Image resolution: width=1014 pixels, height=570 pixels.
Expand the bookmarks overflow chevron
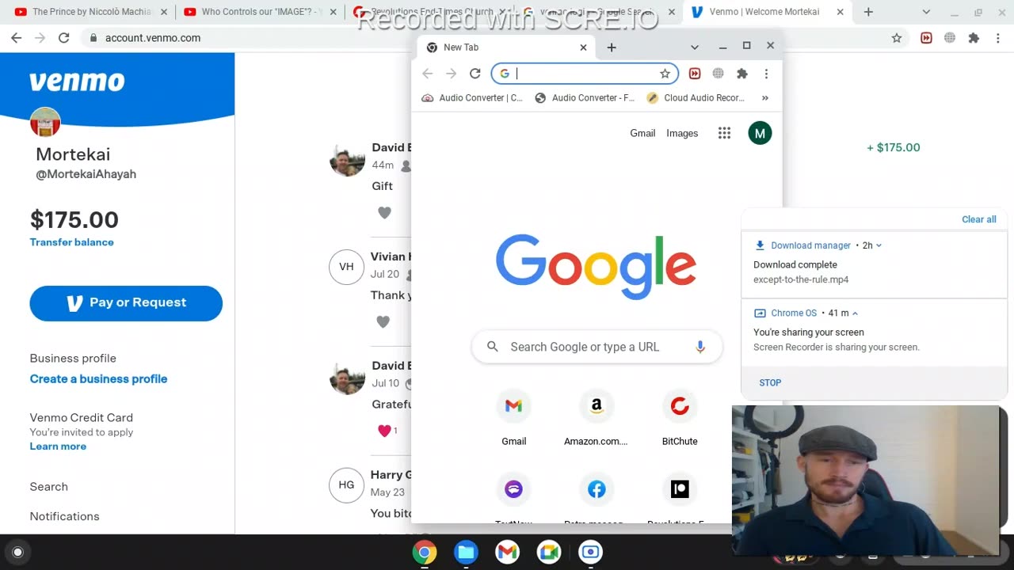pyautogui.click(x=765, y=98)
